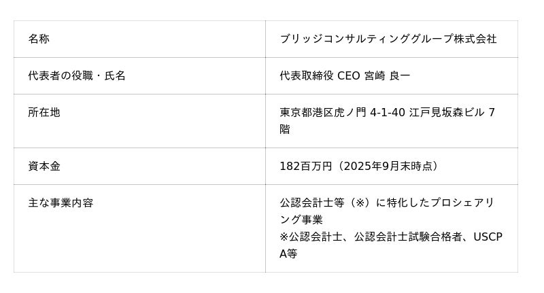Click the 東京都港区虎ノ門 address text
Screen dimensions: 544x293
323,113
